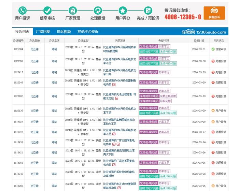This screenshot has height=191, width=239.
Task: Click the 用户投诉 phone step icon
Action: pyautogui.click(x=23, y=10)
